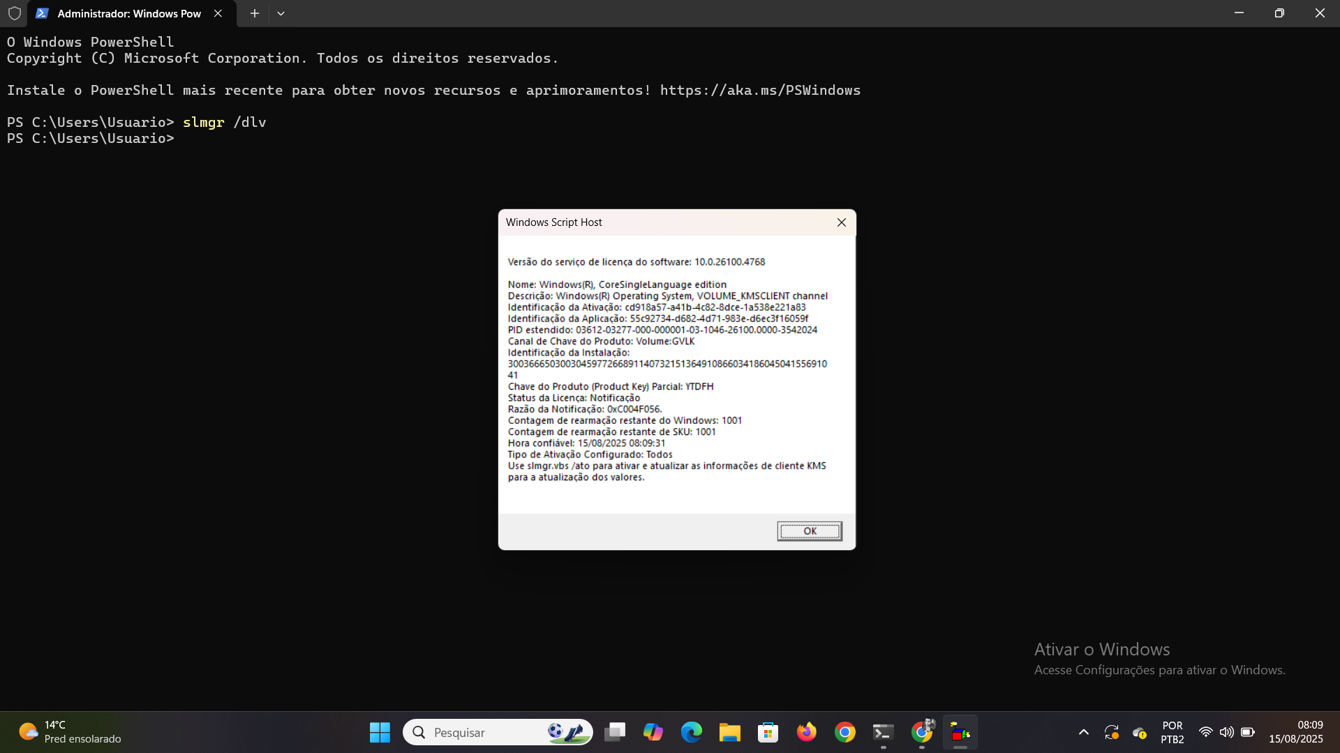Click OK in the Windows Script Host dialog
The width and height of the screenshot is (1340, 753).
[x=810, y=531]
